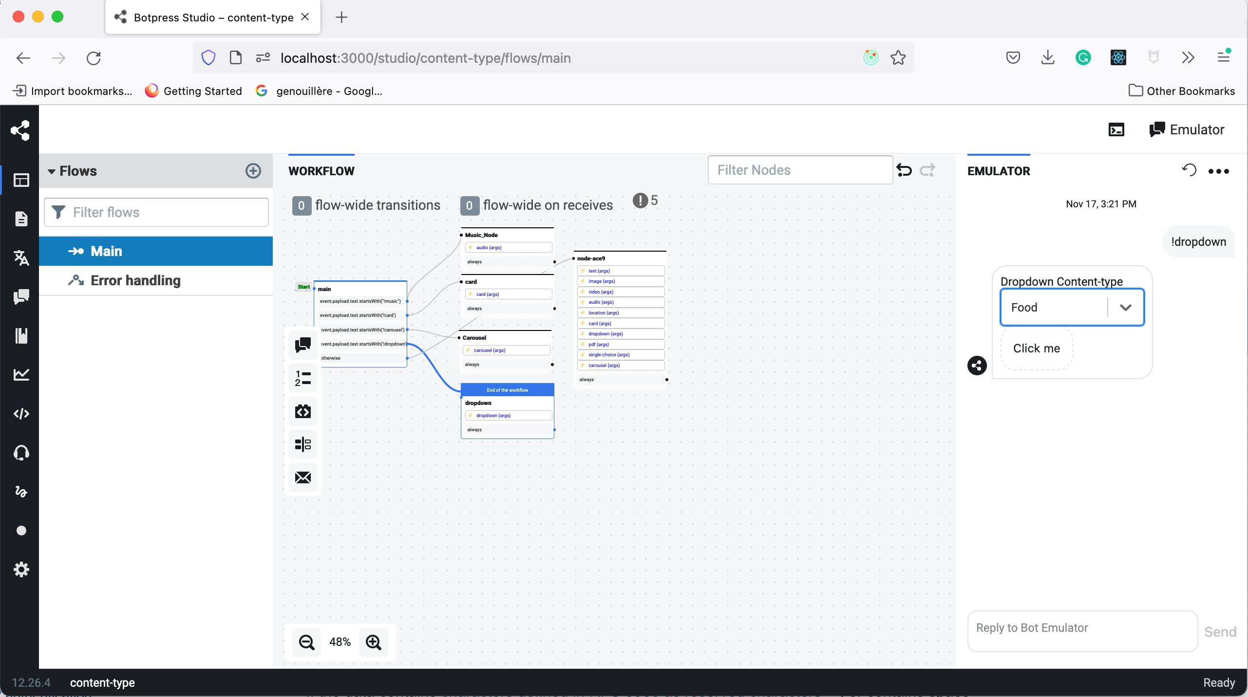Screen dimensions: 1248x697
Task: Open the Code Editor from the sidebar
Action: click(21, 414)
